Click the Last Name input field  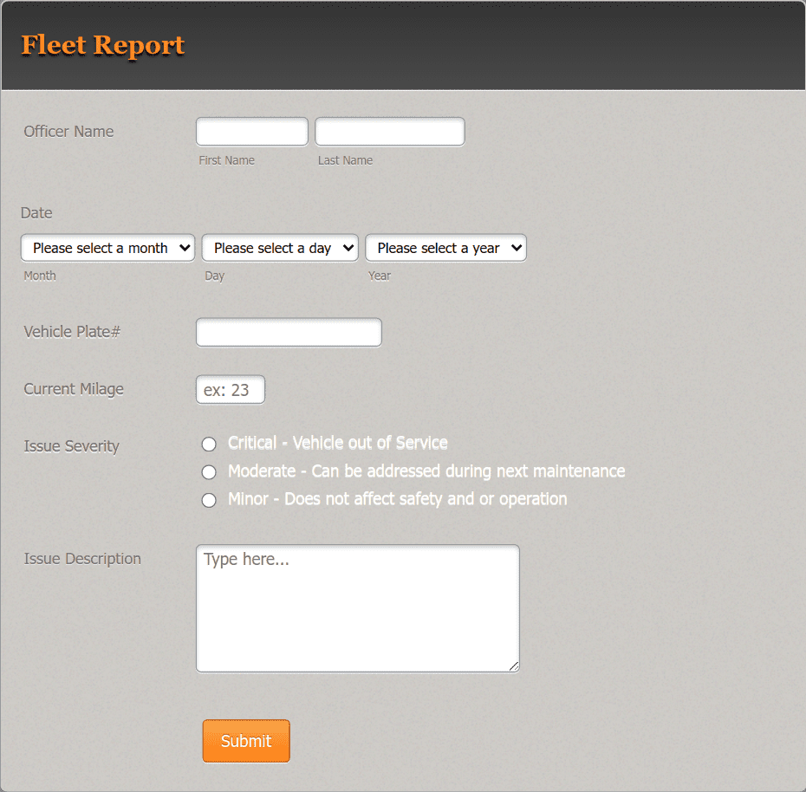[389, 131]
